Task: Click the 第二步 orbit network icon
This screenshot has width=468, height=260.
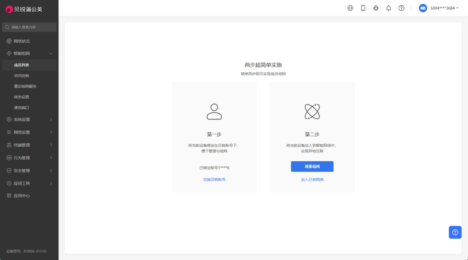Action: click(x=312, y=112)
